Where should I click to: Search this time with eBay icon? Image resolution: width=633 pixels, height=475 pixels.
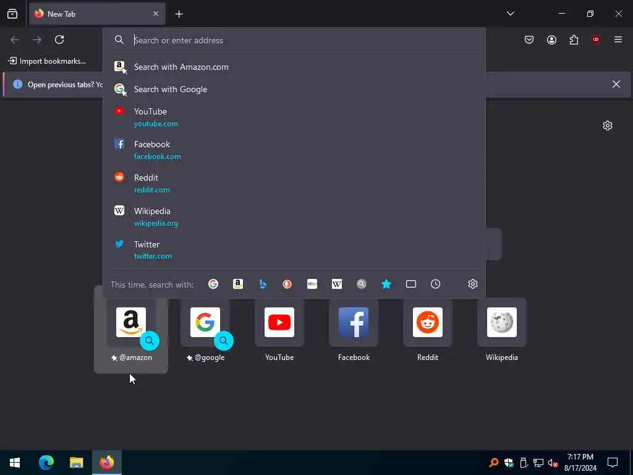[x=312, y=284]
